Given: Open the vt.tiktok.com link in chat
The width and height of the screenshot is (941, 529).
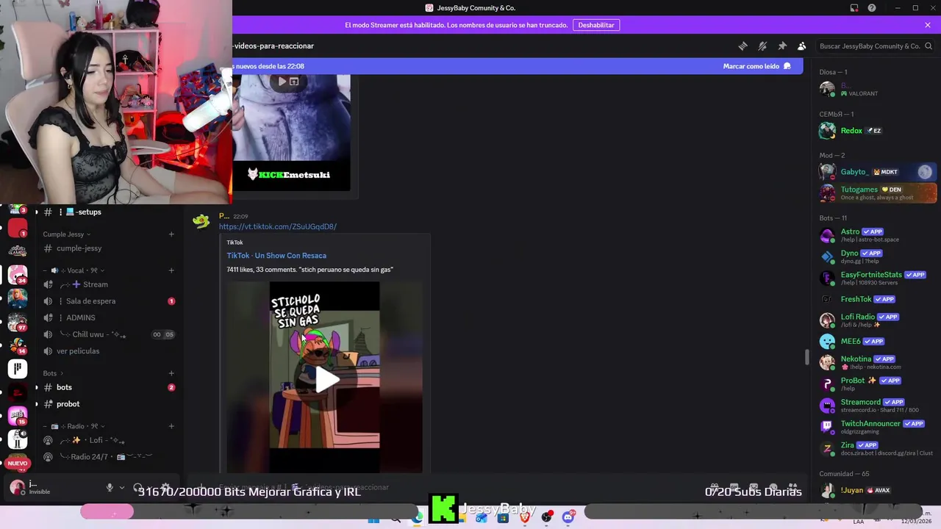Looking at the screenshot, I should click(278, 226).
